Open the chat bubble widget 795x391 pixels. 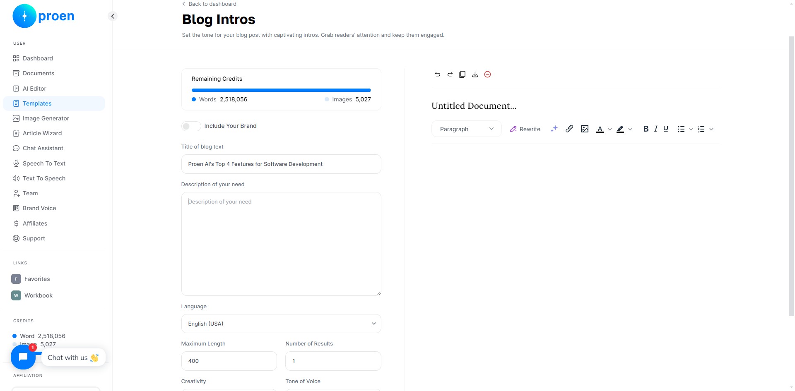click(23, 357)
